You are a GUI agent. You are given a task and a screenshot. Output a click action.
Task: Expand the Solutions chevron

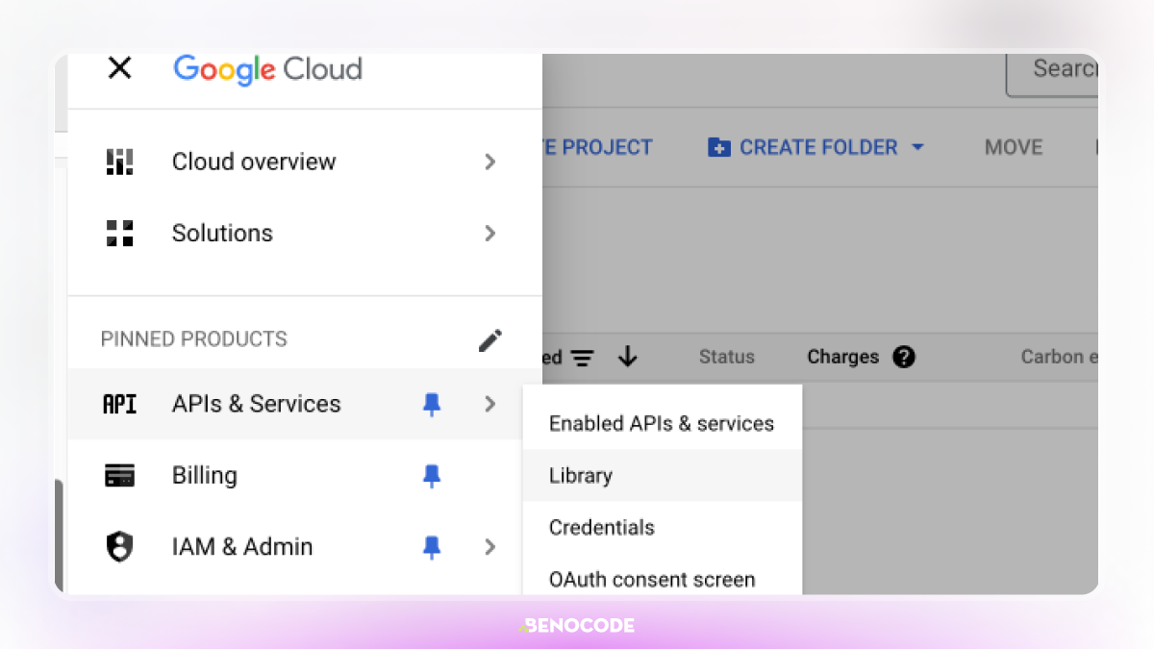click(x=490, y=233)
